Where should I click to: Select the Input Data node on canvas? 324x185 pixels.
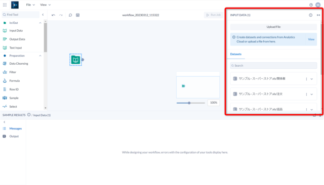[75, 60]
